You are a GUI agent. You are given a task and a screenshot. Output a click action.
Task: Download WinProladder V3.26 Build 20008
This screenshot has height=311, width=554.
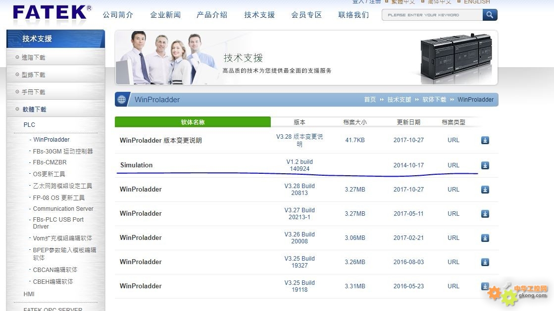[x=485, y=238]
